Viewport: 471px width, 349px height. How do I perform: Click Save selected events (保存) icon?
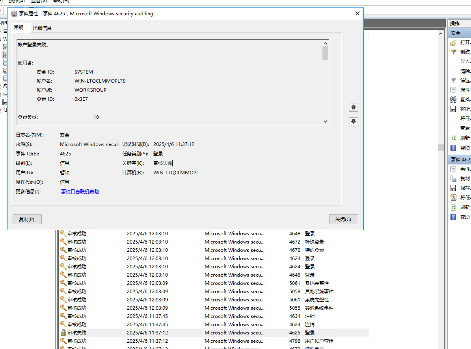(453, 188)
